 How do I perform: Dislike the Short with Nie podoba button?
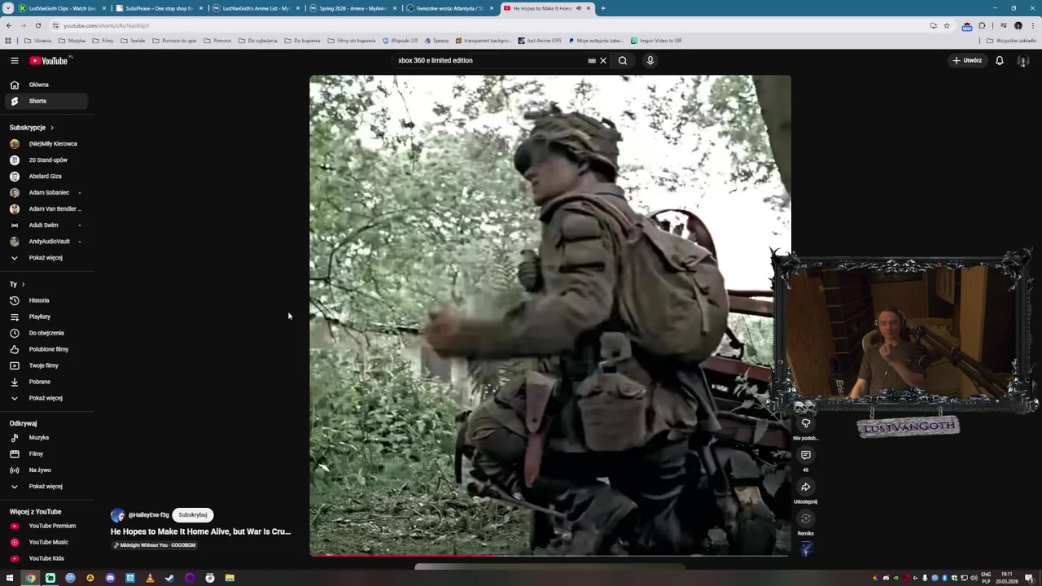(x=805, y=423)
